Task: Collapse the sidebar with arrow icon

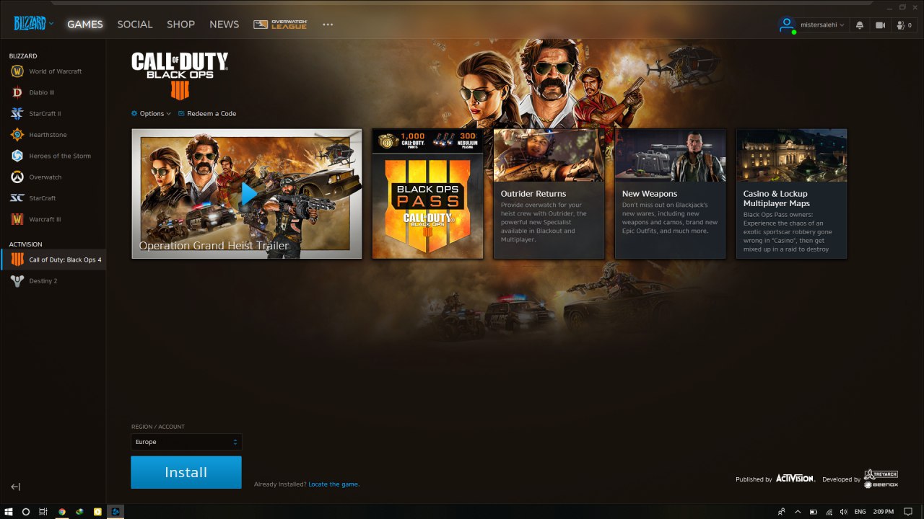Action: click(15, 487)
